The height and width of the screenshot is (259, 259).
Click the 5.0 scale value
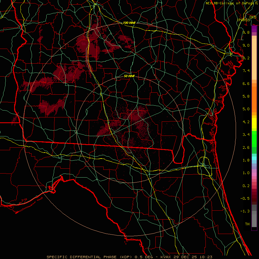click(x=246, y=109)
